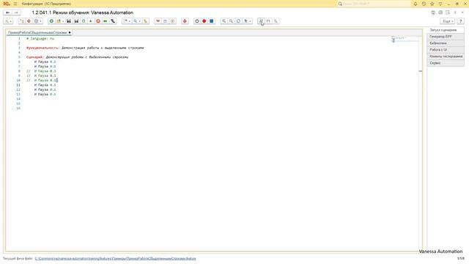
Task: Switch to Запуск сценариев tab
Action: click(446, 30)
